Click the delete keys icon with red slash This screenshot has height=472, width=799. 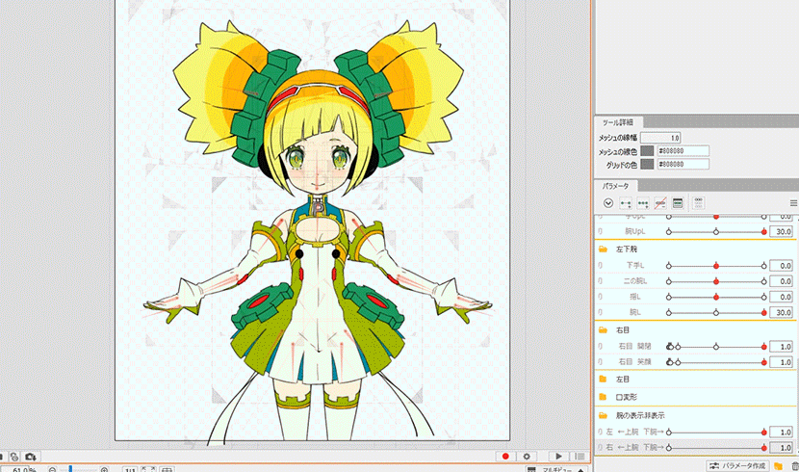tap(659, 203)
